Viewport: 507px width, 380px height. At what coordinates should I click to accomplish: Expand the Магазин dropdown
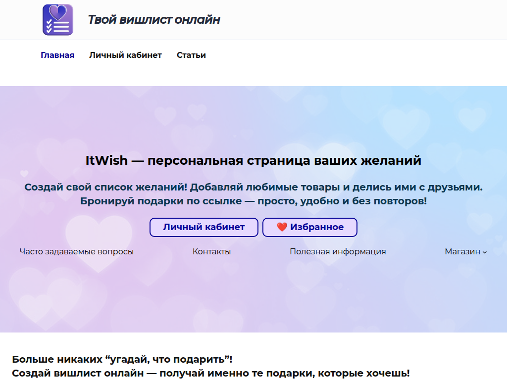[463, 251]
